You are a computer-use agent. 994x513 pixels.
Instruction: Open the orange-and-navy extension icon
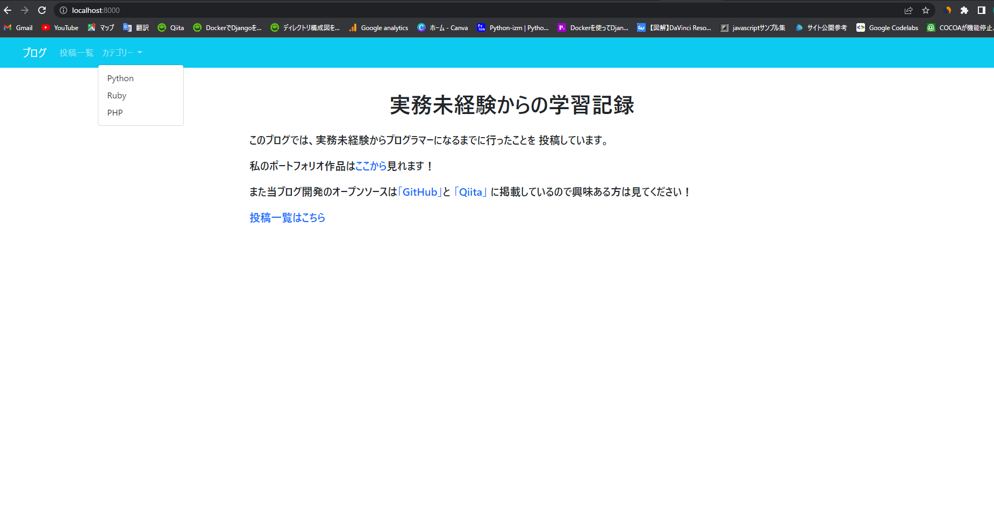click(x=948, y=10)
